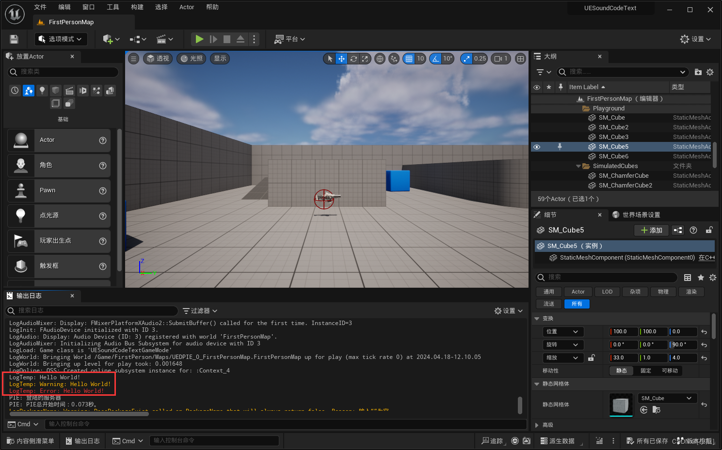Click the stop simulation button
Screen dimensions: 722x450
(x=226, y=39)
